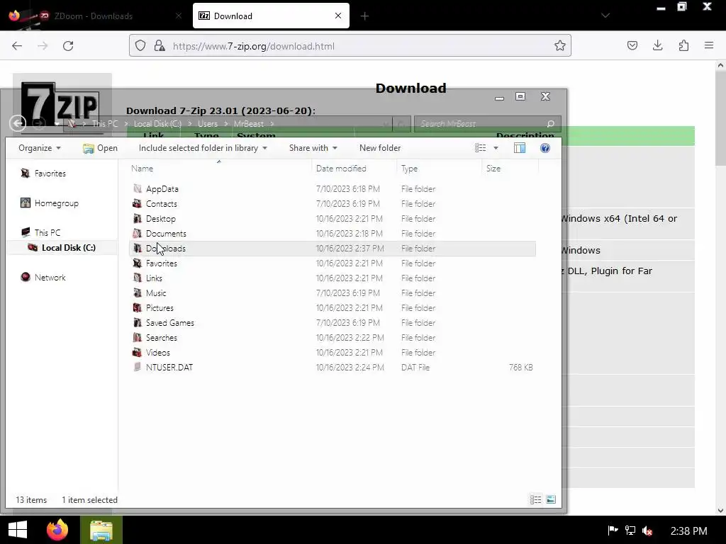Click the Save to Pocket icon
Viewport: 726px width, 544px height.
[x=632, y=45]
